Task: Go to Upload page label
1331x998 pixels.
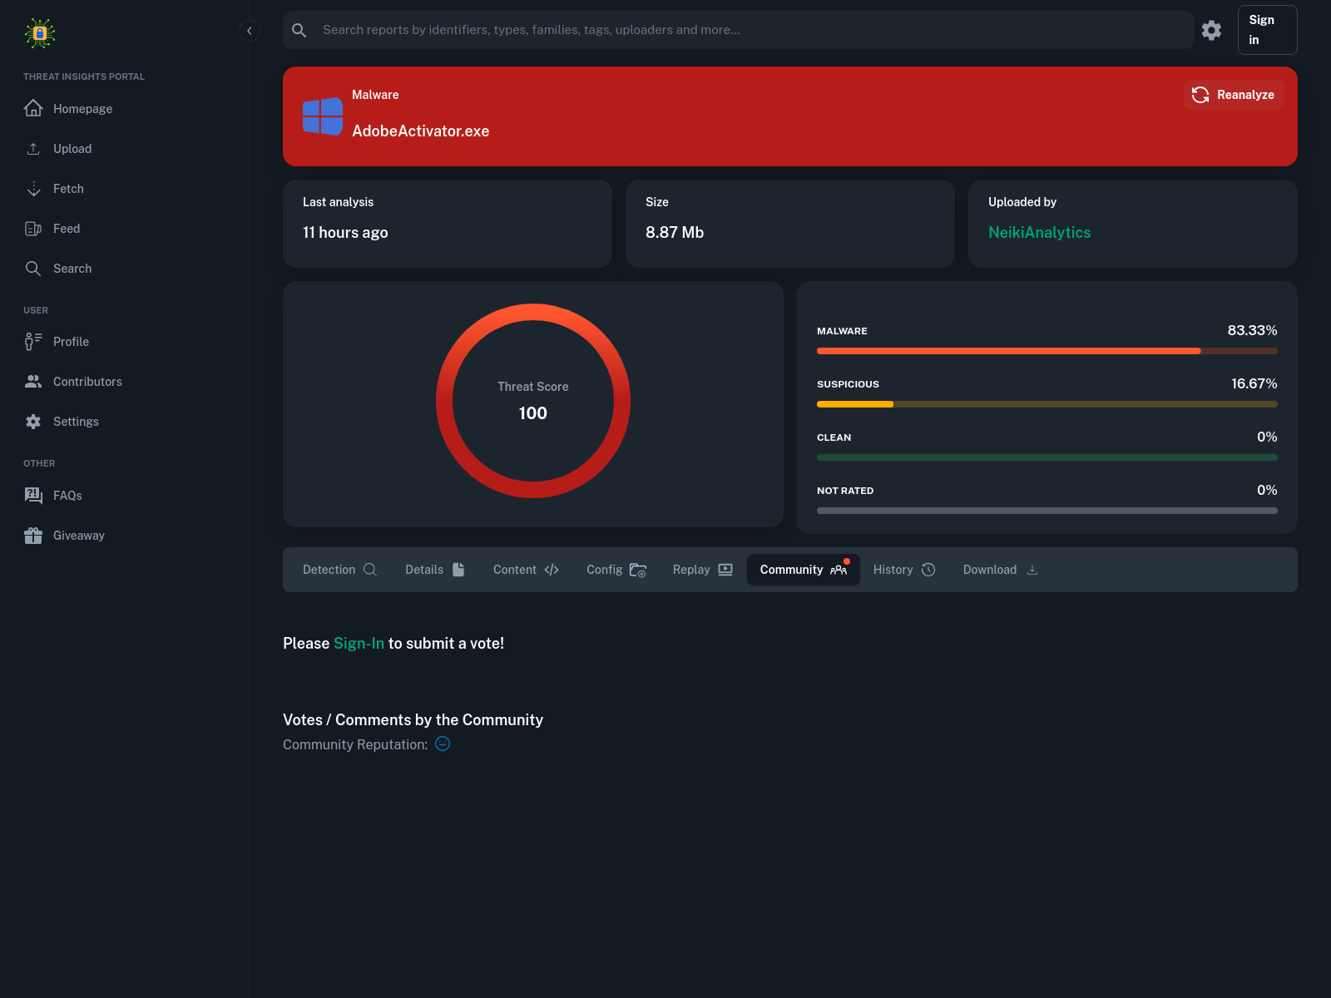Action: click(x=72, y=149)
